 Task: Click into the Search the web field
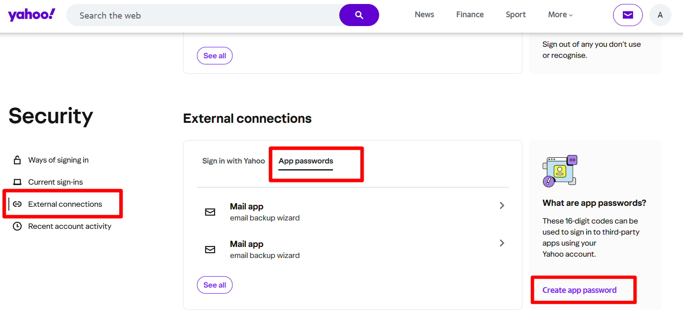tap(203, 15)
